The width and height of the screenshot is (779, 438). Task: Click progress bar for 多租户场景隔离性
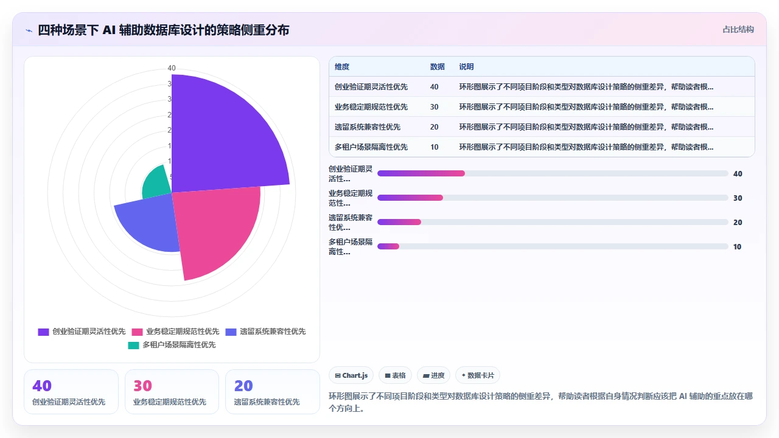click(553, 246)
